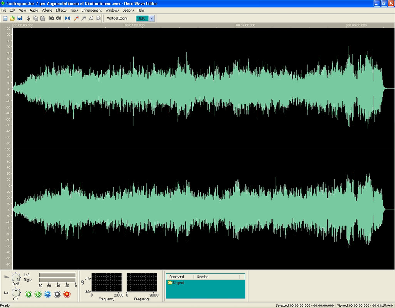Viewport: 395px width, 308px height.
Task: Click the Zoom to Selection icon
Action: pyautogui.click(x=91, y=18)
